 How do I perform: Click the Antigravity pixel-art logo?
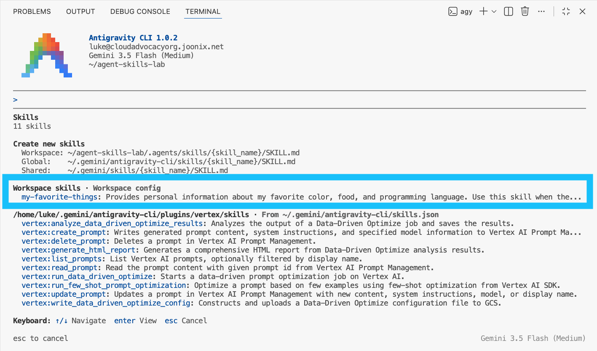pyautogui.click(x=47, y=55)
